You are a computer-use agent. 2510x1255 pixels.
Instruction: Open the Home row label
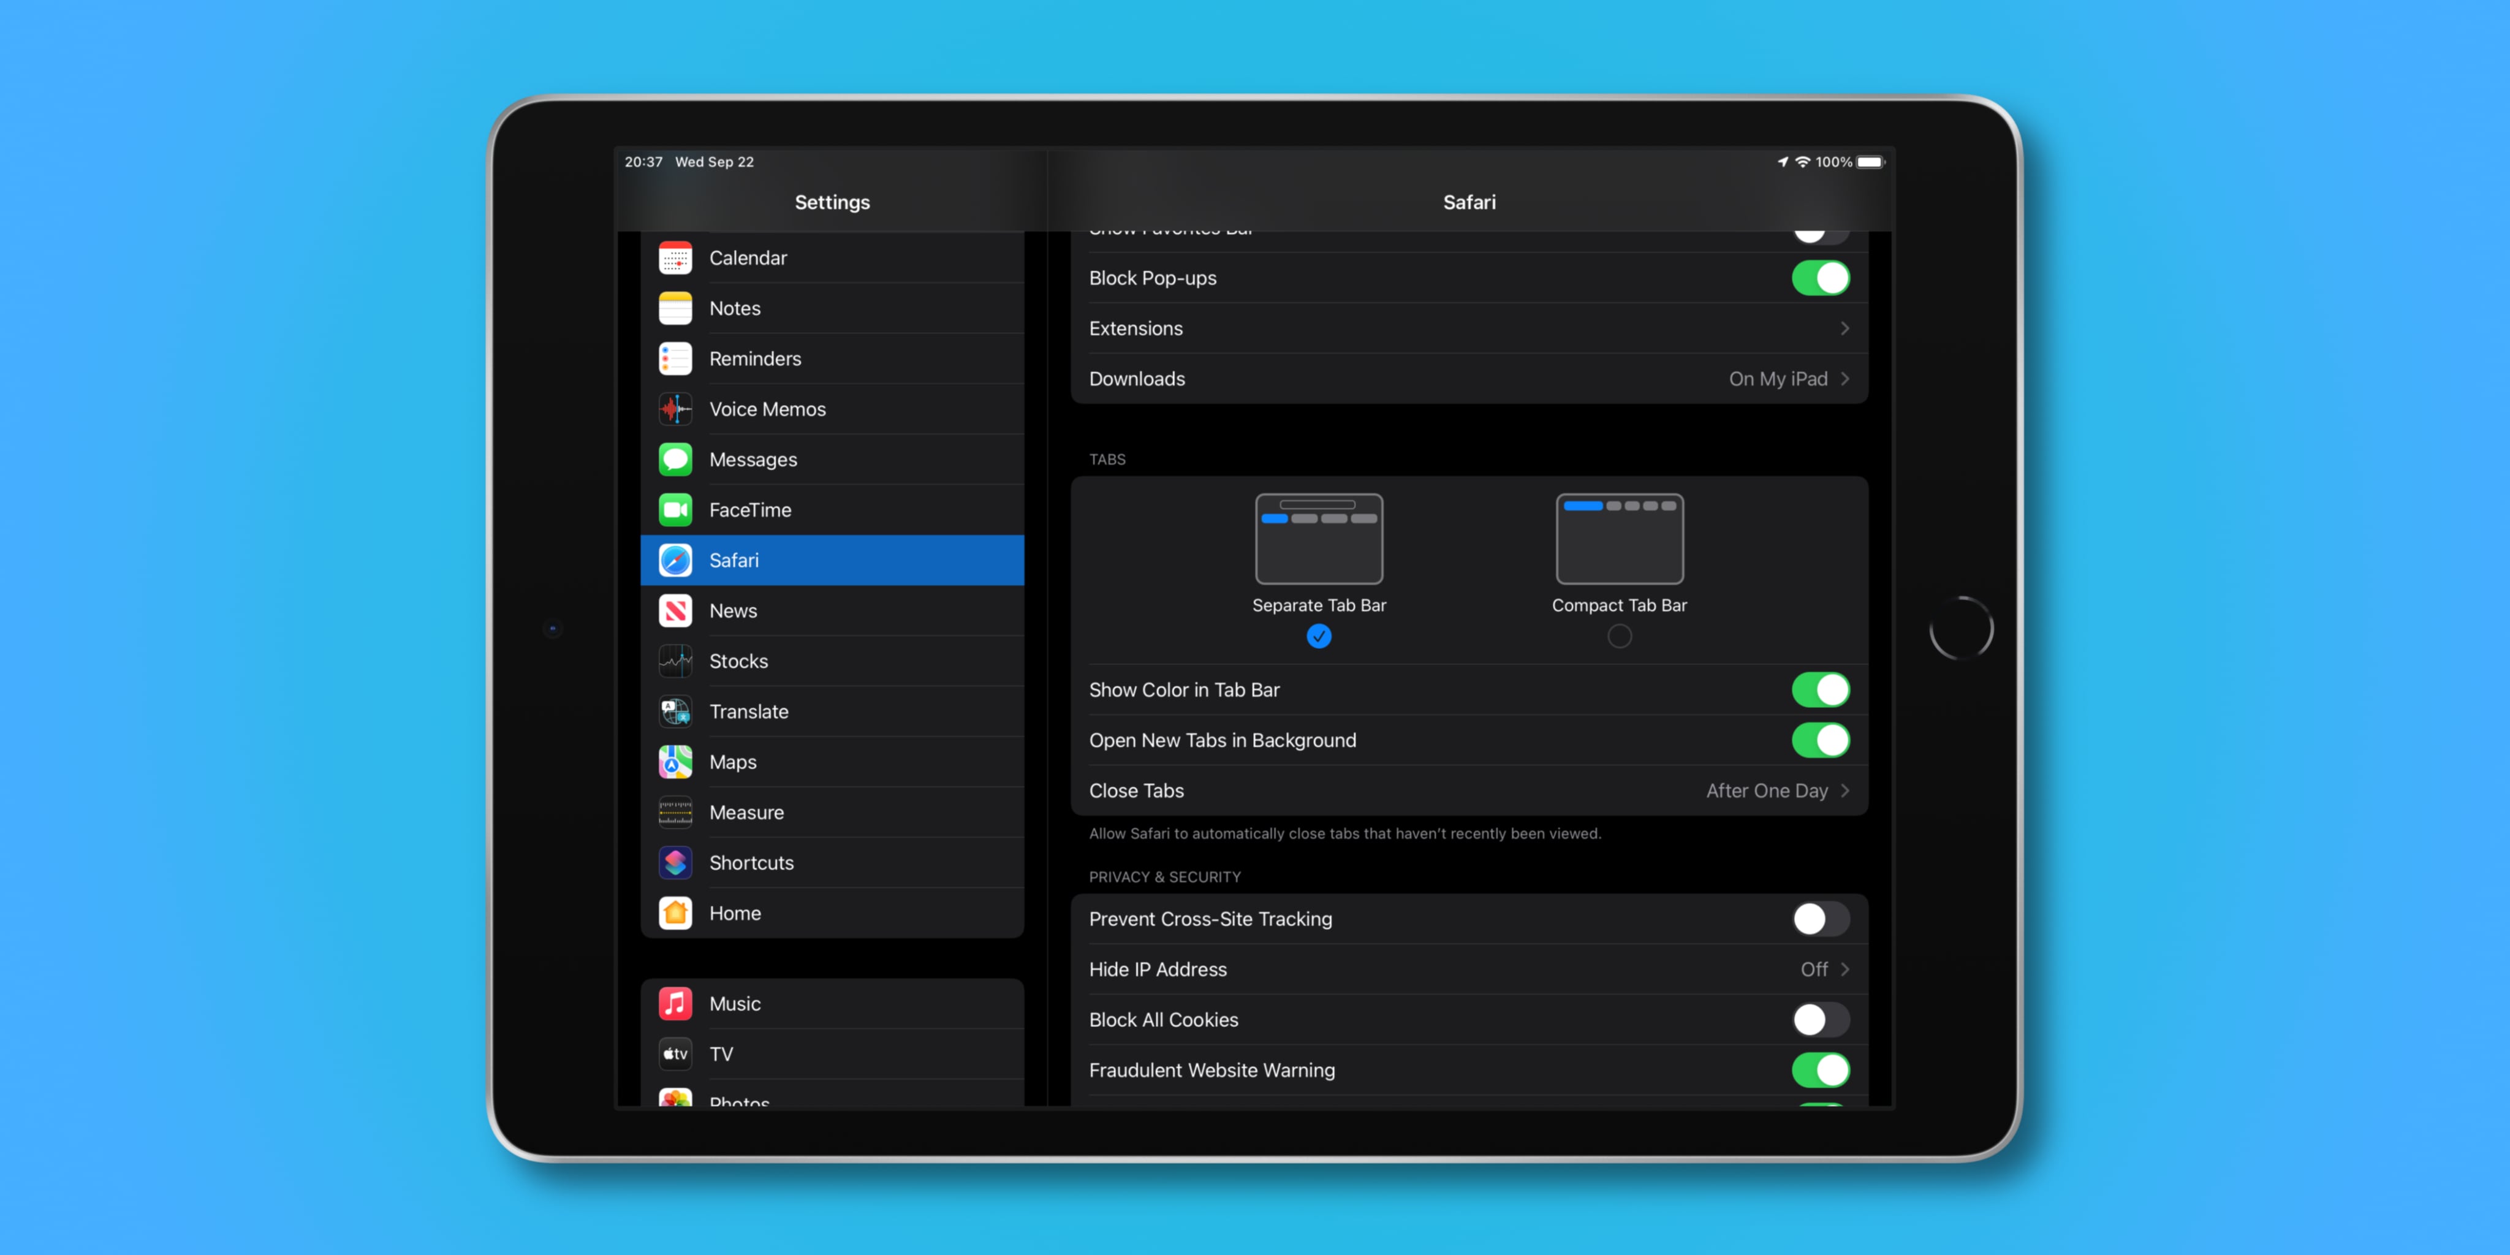(735, 914)
